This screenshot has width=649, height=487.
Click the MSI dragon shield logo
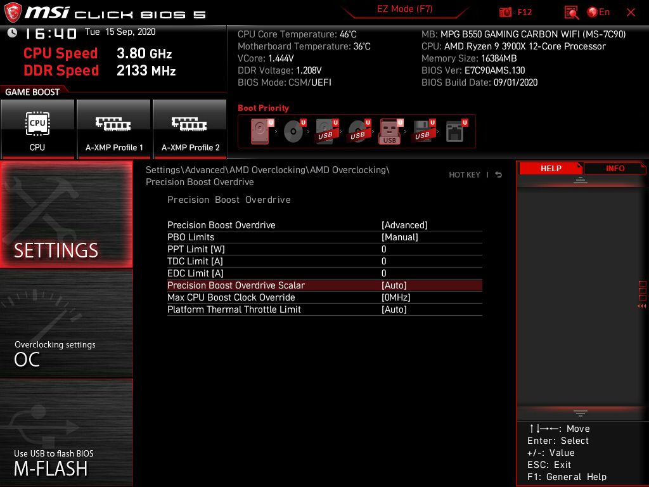[13, 12]
